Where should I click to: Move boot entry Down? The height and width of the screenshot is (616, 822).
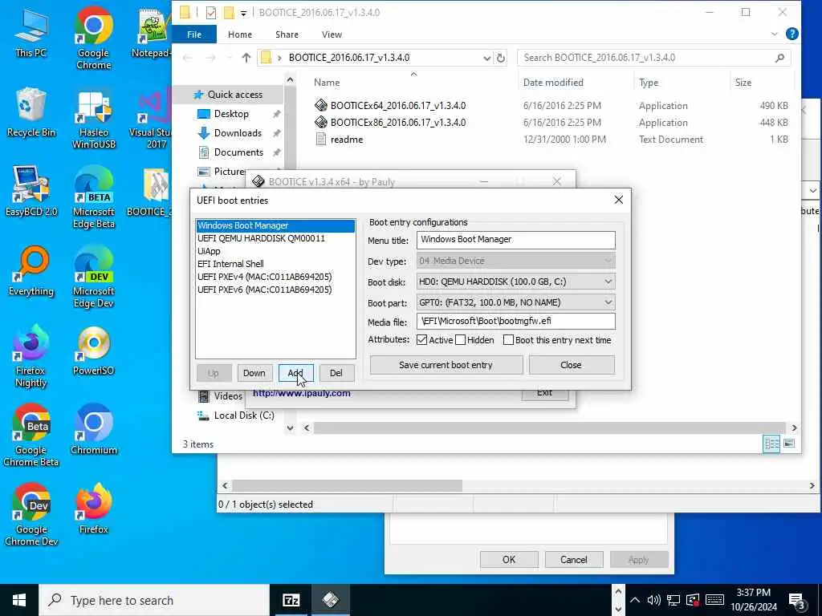[254, 373]
